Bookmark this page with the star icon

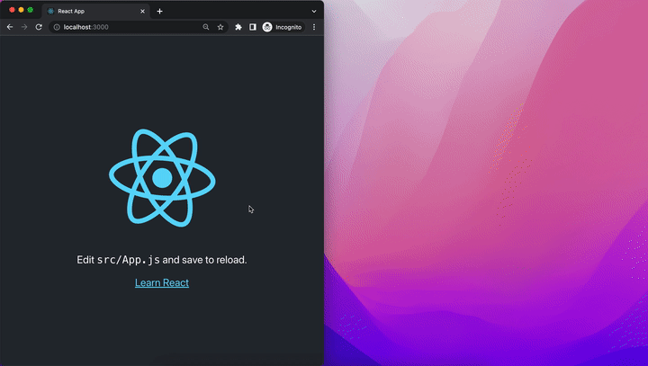(220, 27)
